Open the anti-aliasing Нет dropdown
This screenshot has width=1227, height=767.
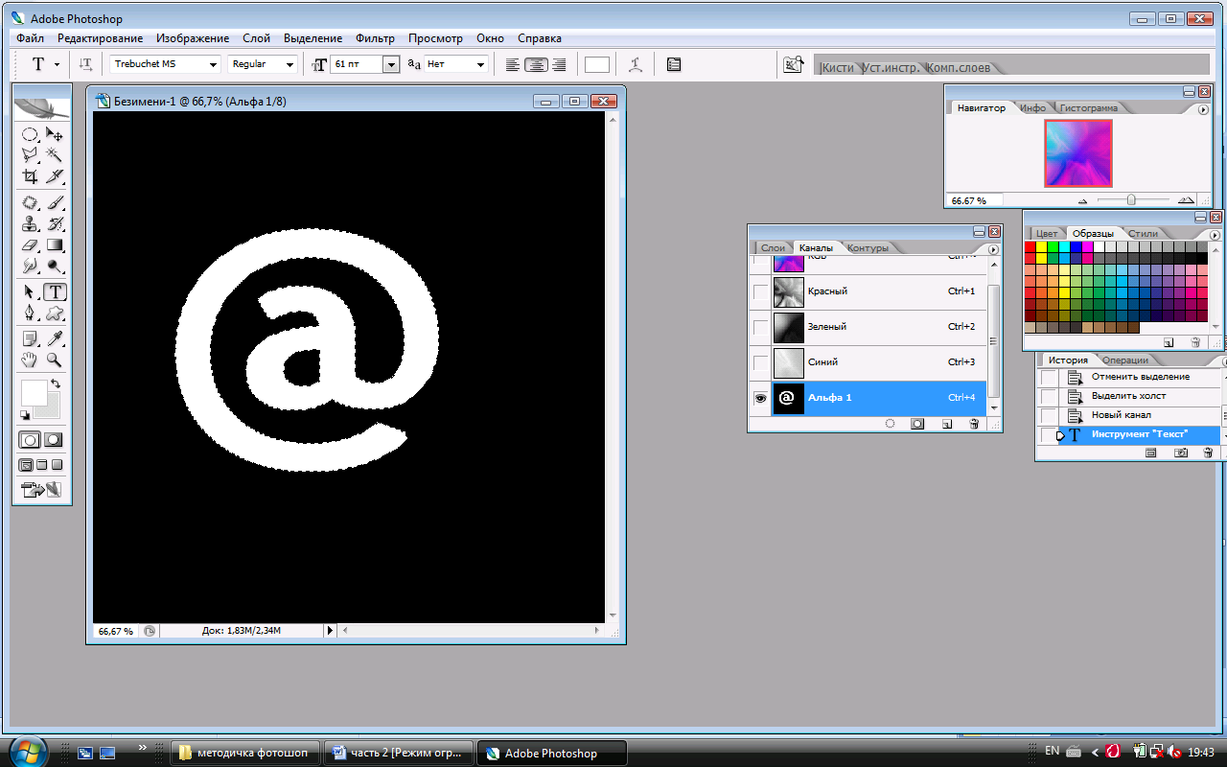pos(481,64)
